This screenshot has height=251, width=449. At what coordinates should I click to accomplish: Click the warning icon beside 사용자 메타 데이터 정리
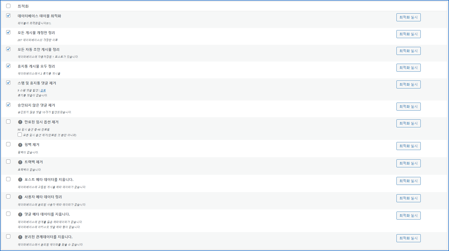click(x=20, y=197)
